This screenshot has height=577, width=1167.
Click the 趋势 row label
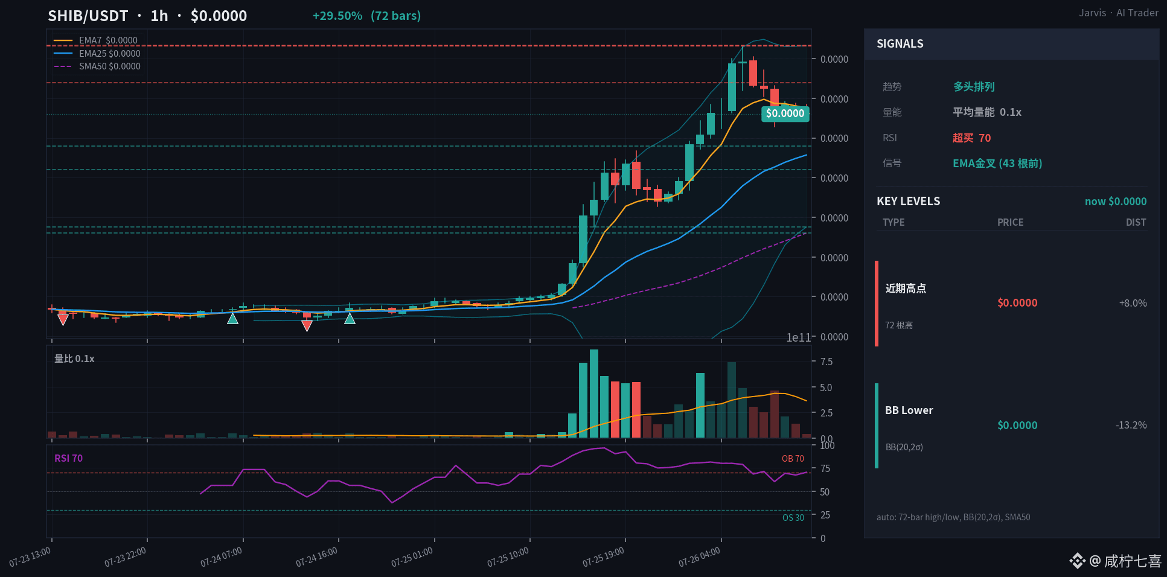pyautogui.click(x=892, y=87)
